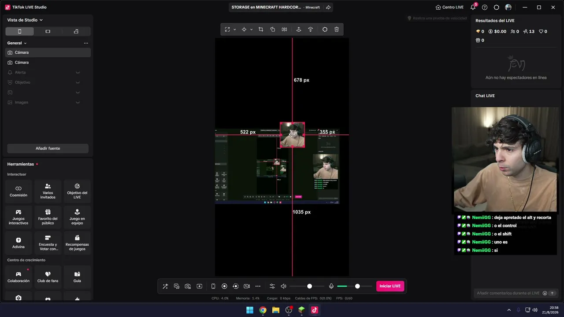The image size is (564, 317).
Task: Select the first Cámara source (highlighted)
Action: (48, 52)
